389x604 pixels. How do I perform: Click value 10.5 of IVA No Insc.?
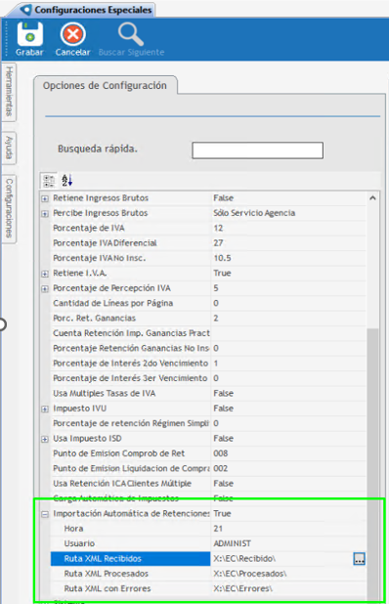tap(222, 258)
